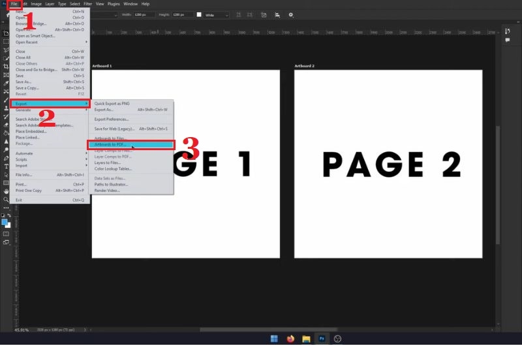Set artboard to portrait orientation
This screenshot has height=348, width=522.
point(239,15)
